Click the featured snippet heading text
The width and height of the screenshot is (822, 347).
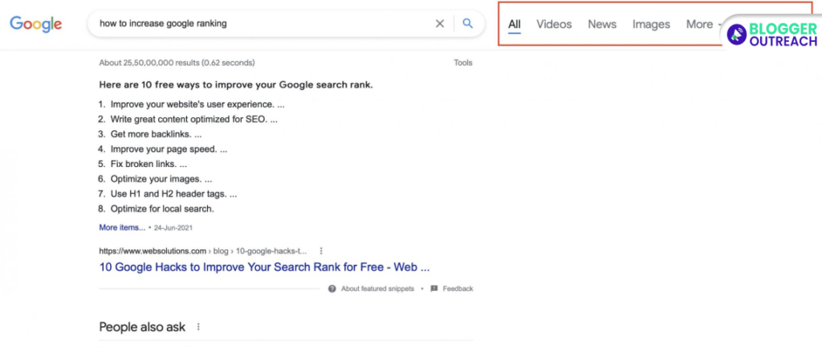pos(235,84)
